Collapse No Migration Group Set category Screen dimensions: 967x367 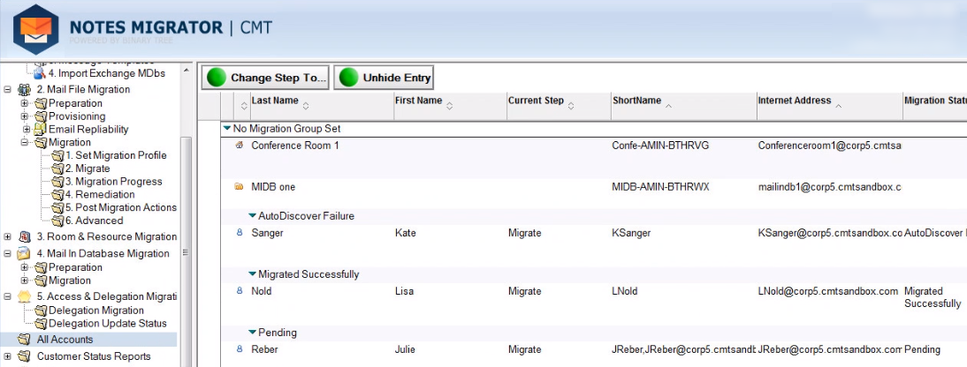[x=227, y=129]
